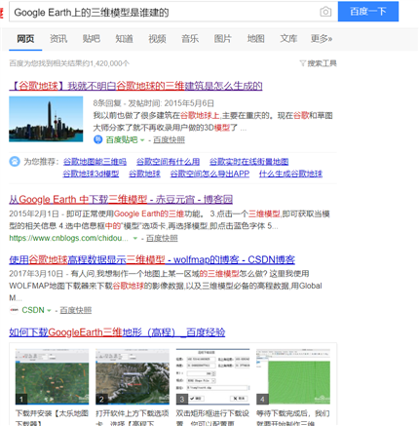This screenshot has width=419, height=426.
Task: Open suggestion 谷歌空间有什么用
Action: tap(168, 161)
